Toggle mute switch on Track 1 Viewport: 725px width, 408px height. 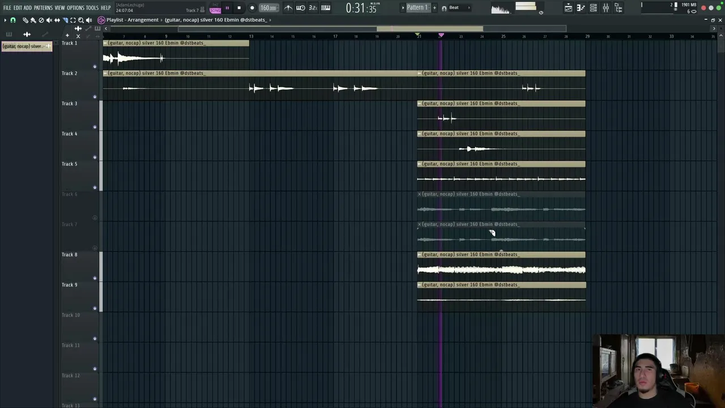(x=95, y=66)
